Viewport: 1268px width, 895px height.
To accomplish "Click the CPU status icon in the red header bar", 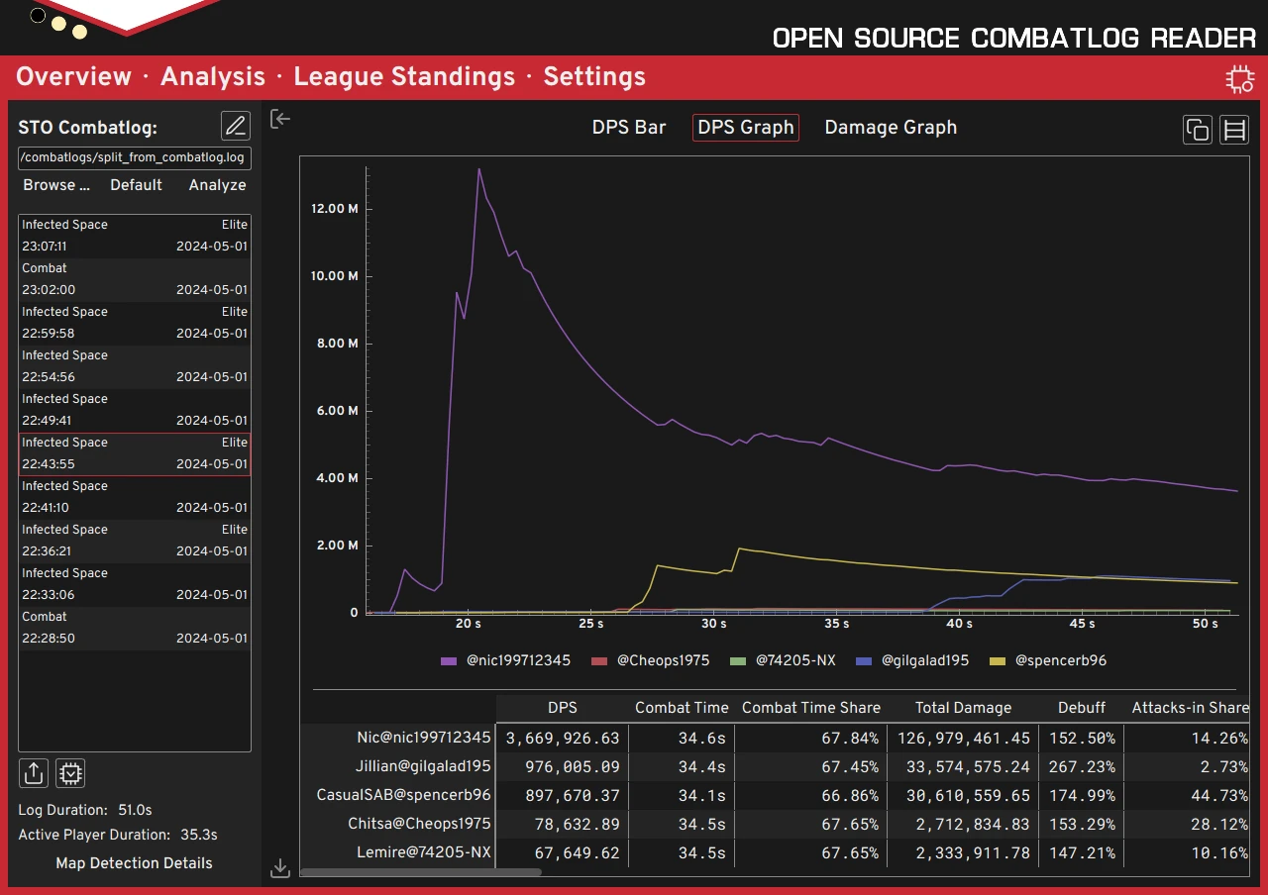I will coord(1239,78).
